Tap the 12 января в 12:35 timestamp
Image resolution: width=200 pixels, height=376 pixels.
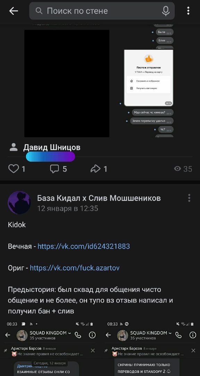tap(68, 209)
